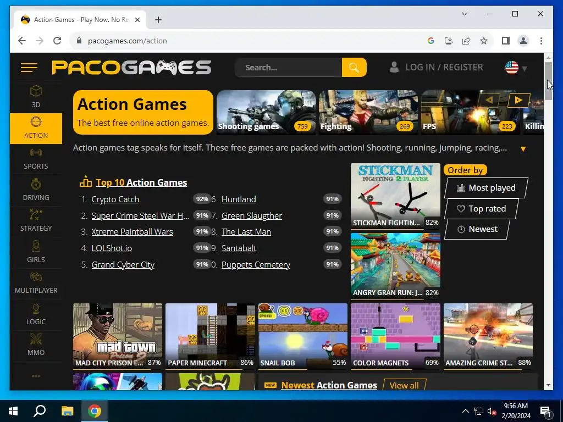Click the carousel next arrow
The height and width of the screenshot is (422, 563).
518,100
